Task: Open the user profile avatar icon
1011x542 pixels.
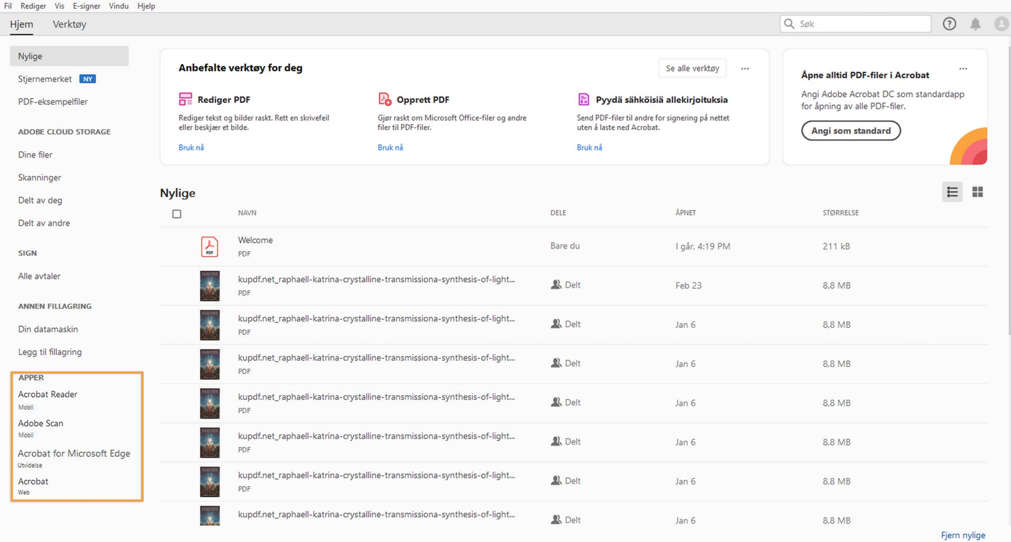Action: [1000, 24]
